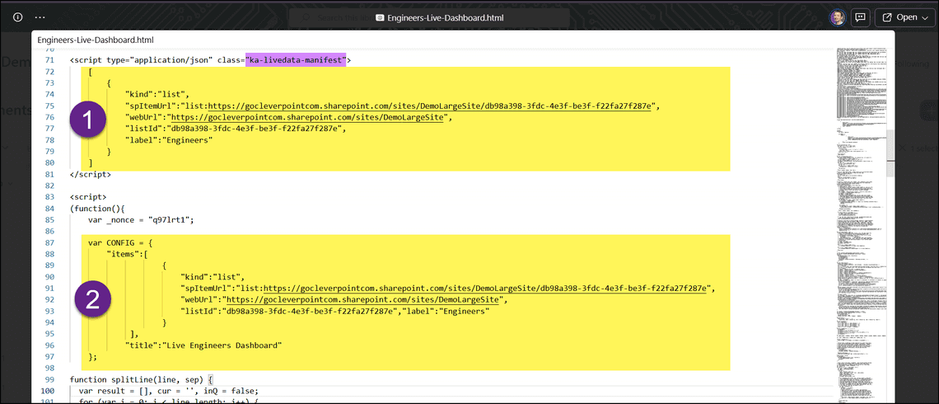Follow the webUrl link on line 92
Image resolution: width=939 pixels, height=404 pixels.
(363, 300)
